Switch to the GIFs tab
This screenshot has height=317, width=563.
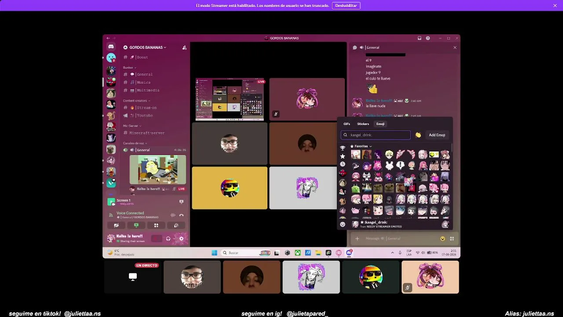coord(347,124)
